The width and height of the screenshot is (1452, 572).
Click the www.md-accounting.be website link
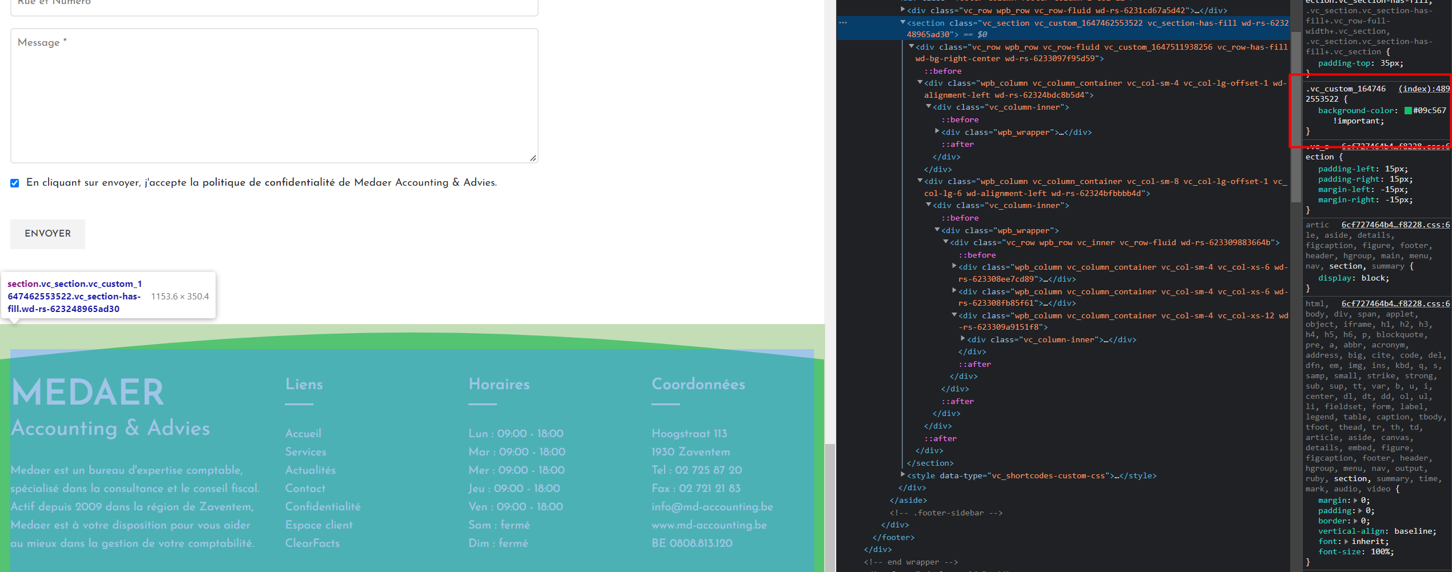click(709, 525)
